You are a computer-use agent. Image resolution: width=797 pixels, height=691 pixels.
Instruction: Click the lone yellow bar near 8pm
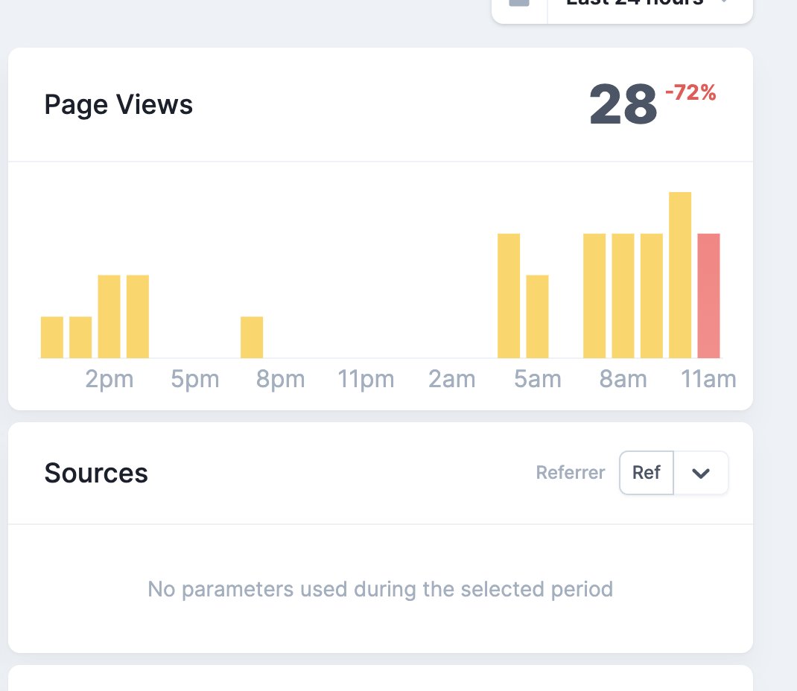252,337
